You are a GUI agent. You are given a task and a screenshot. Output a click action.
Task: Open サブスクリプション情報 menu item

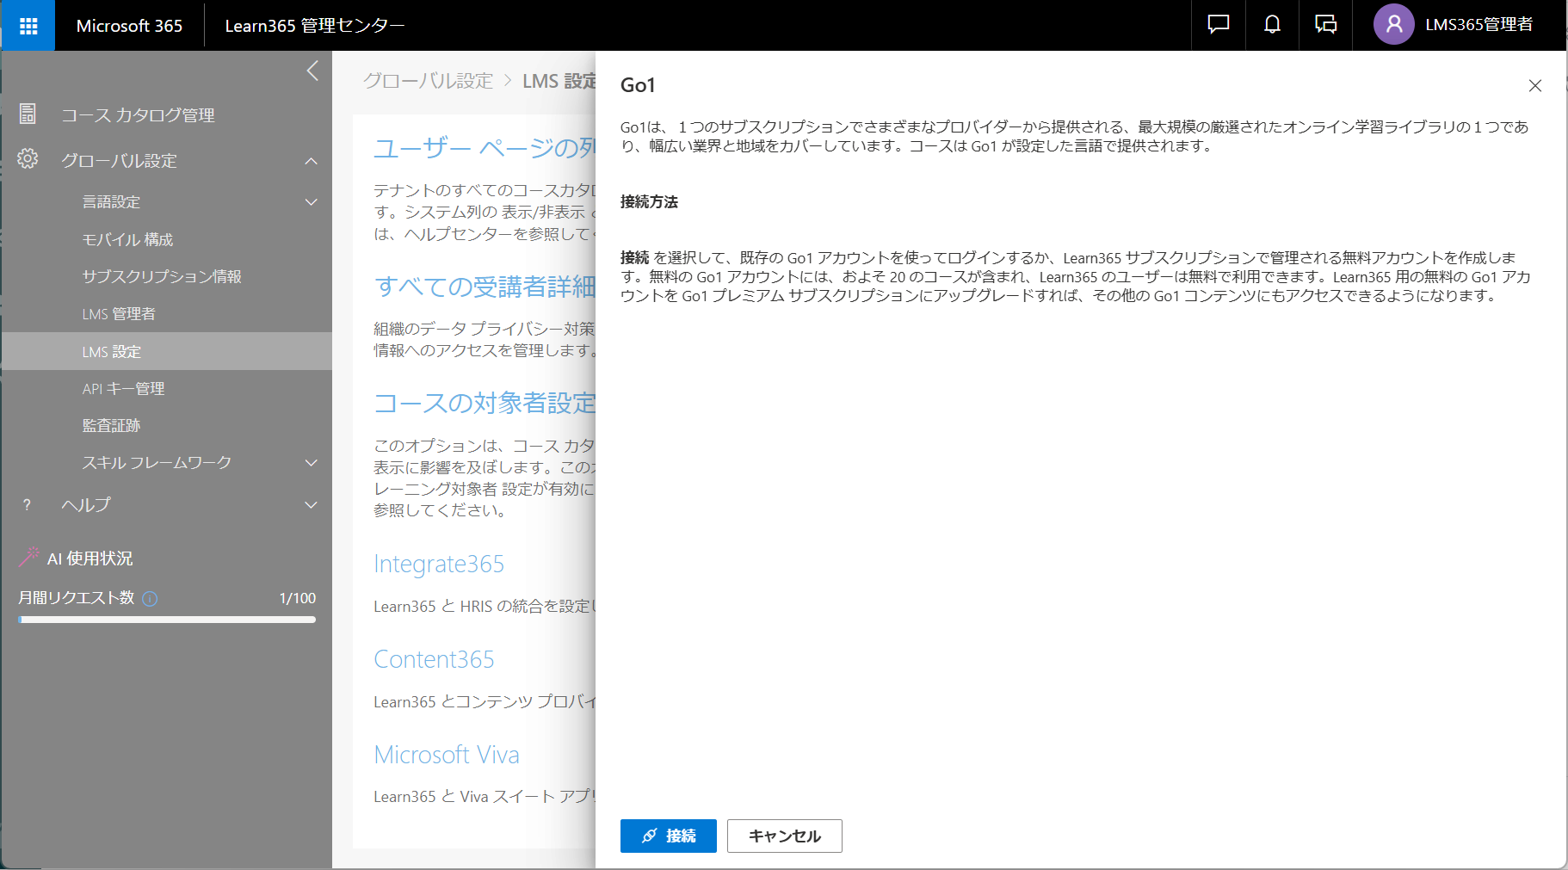pyautogui.click(x=162, y=276)
